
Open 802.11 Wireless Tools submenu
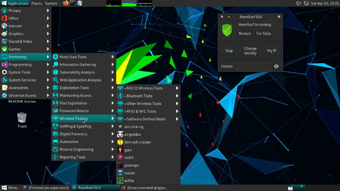(x=148, y=88)
